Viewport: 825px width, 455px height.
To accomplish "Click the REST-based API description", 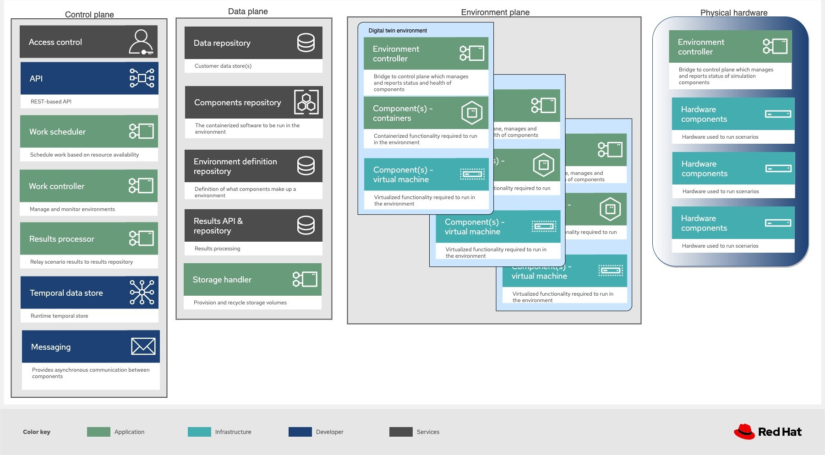I will (51, 102).
